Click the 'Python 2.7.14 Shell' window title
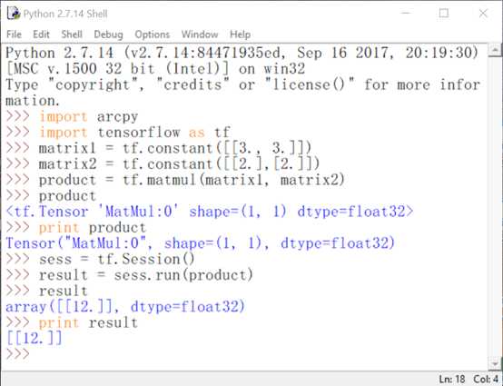 pyautogui.click(x=65, y=14)
